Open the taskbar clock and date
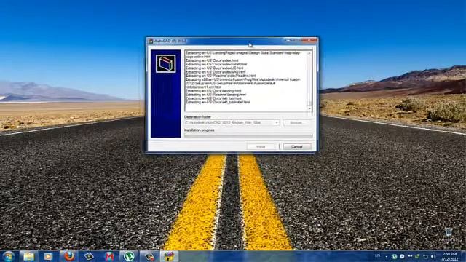Screen dimensions: 466x262 click(449, 256)
